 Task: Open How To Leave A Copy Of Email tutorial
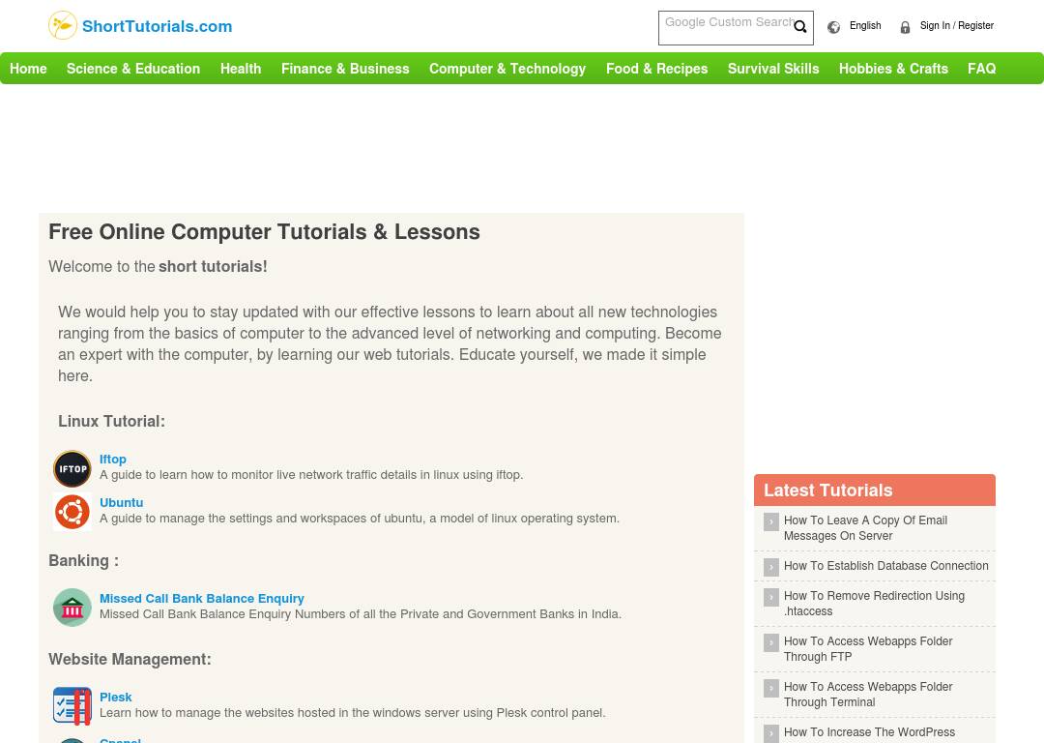(x=865, y=528)
